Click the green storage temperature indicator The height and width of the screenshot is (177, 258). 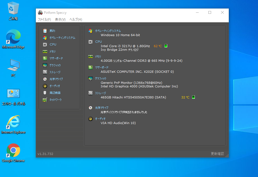coord(193,97)
